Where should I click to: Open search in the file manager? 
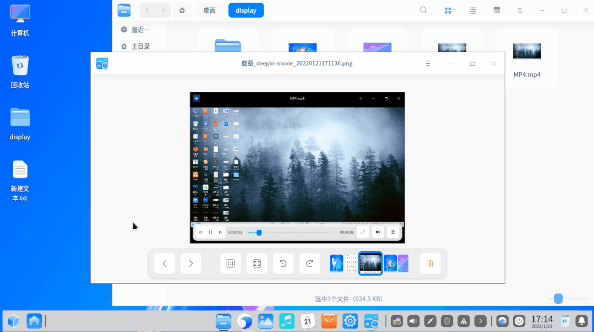pos(423,10)
